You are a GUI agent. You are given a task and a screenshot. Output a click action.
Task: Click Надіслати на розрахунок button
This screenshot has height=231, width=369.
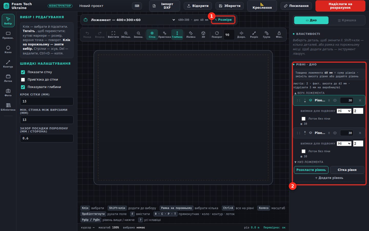pos(340,6)
